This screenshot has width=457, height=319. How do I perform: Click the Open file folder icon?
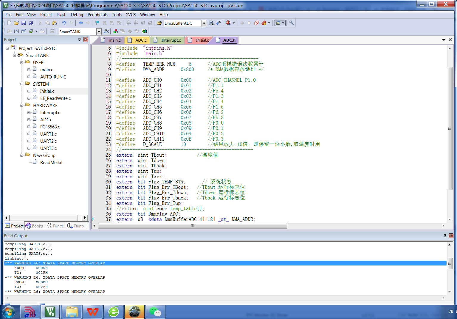click(x=16, y=23)
